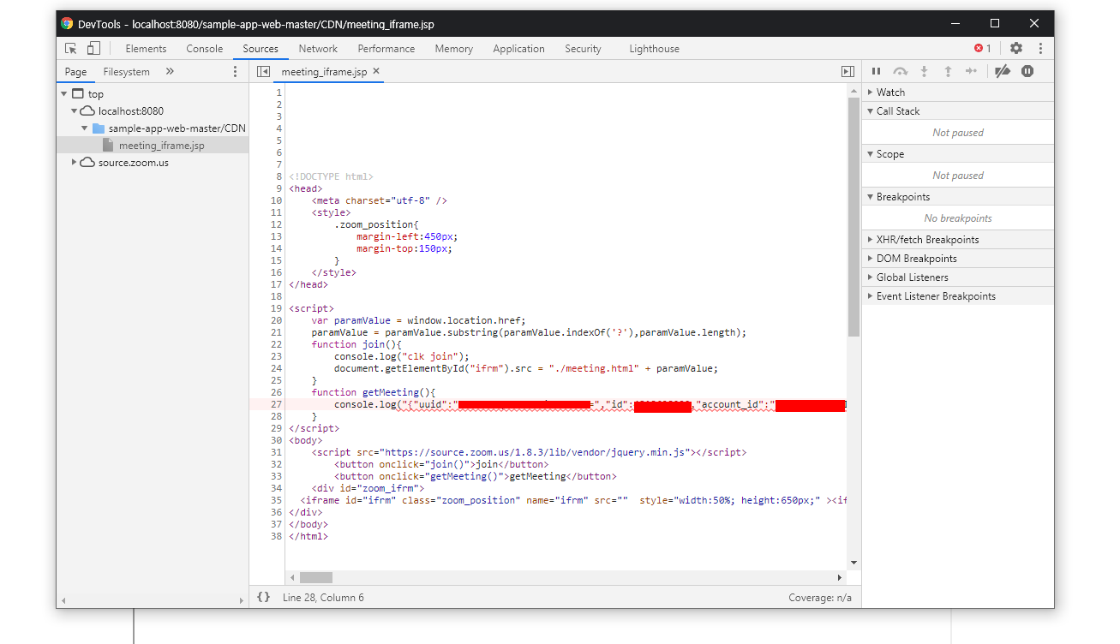This screenshot has height=644, width=1120.
Task: Open the Performance panel
Action: (x=386, y=49)
